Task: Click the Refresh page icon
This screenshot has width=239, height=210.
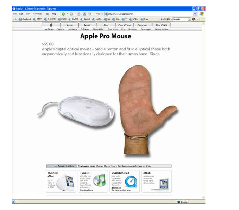Action: coord(84,14)
